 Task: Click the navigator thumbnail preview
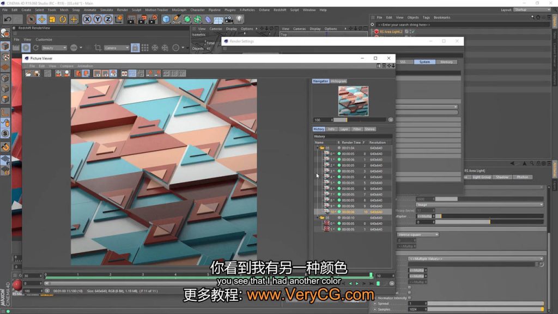tap(353, 101)
